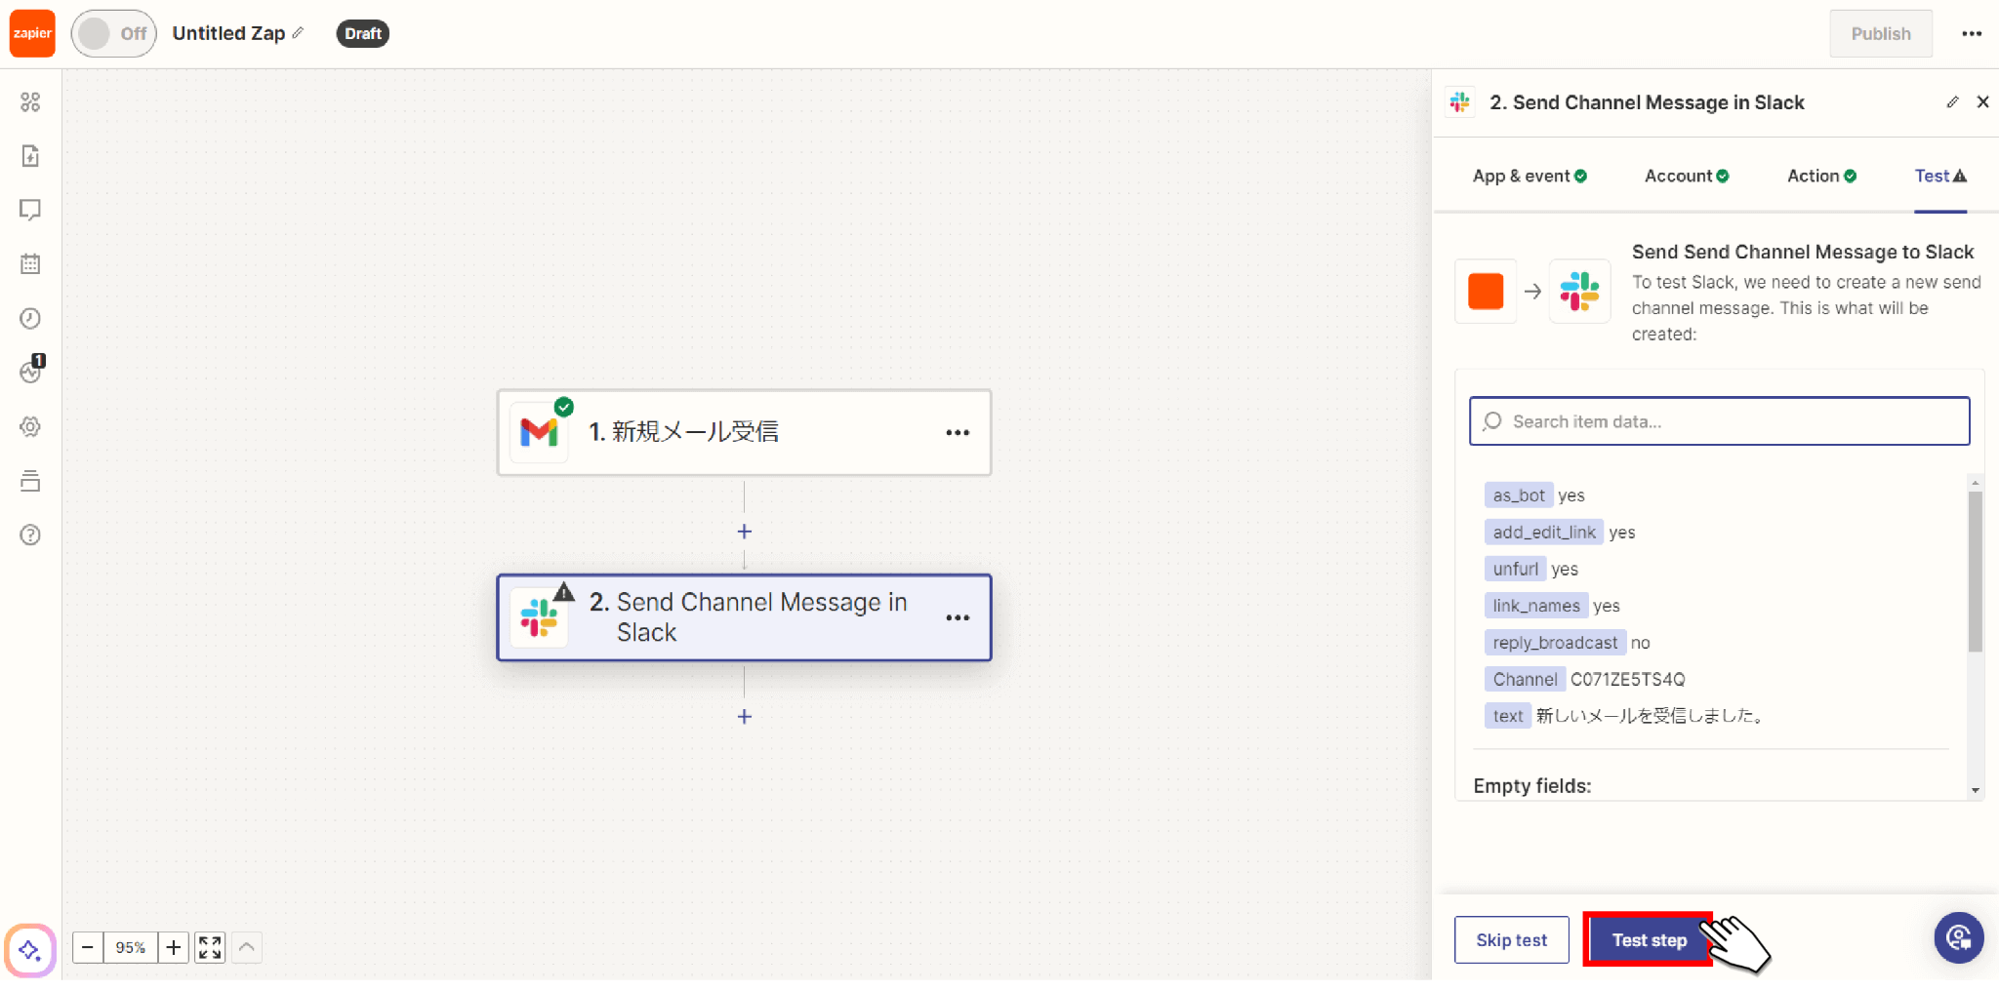The image size is (1999, 991).
Task: Open status icon with notification badge
Action: point(31,371)
